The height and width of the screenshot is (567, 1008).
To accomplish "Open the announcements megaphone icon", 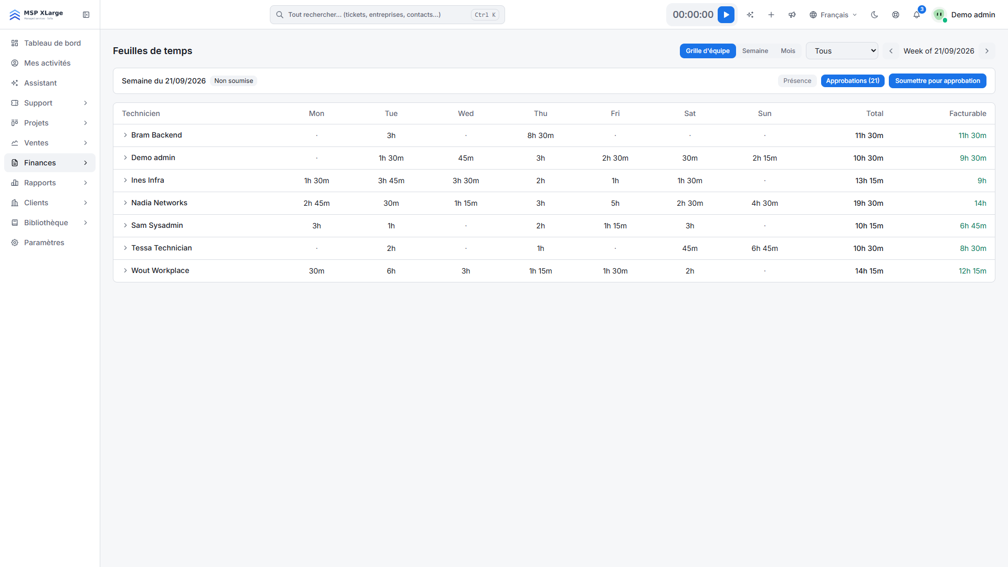I will pyautogui.click(x=792, y=15).
